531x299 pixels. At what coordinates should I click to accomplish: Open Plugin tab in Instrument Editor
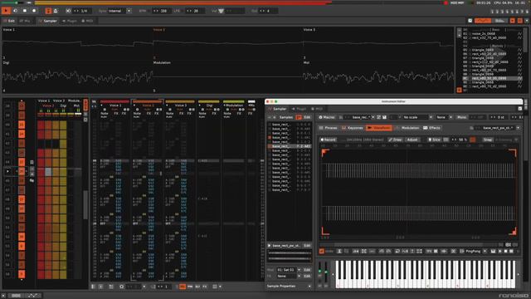click(x=299, y=109)
